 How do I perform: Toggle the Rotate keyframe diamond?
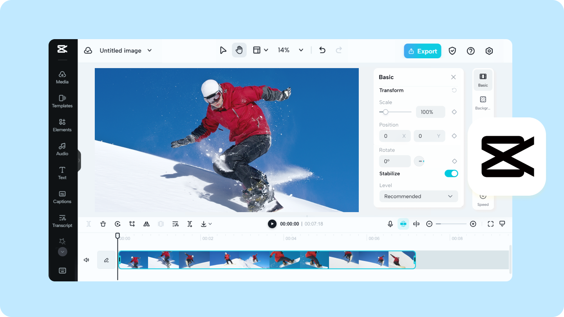pos(454,161)
